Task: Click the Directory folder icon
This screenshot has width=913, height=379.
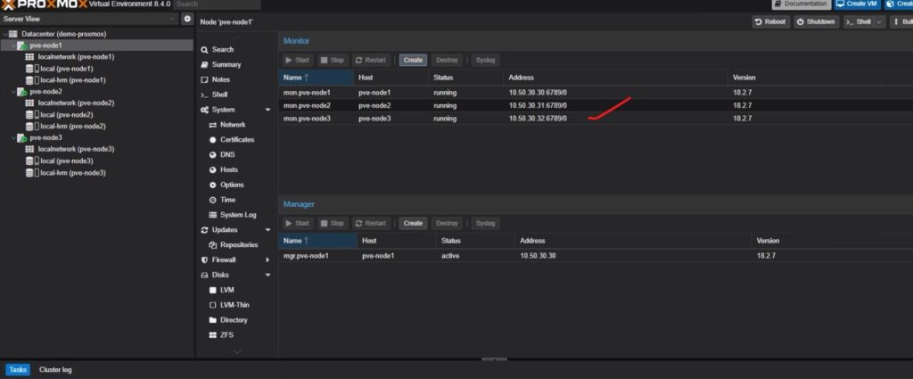Action: pos(213,320)
